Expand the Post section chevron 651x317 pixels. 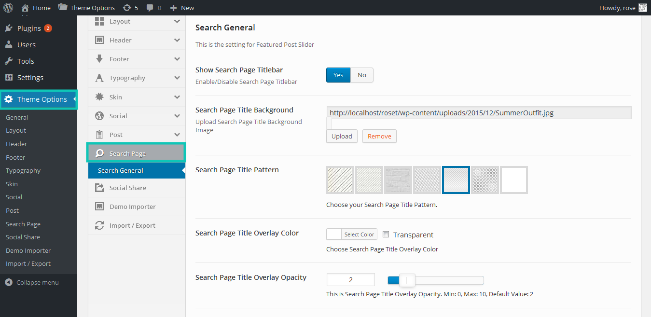coord(177,135)
